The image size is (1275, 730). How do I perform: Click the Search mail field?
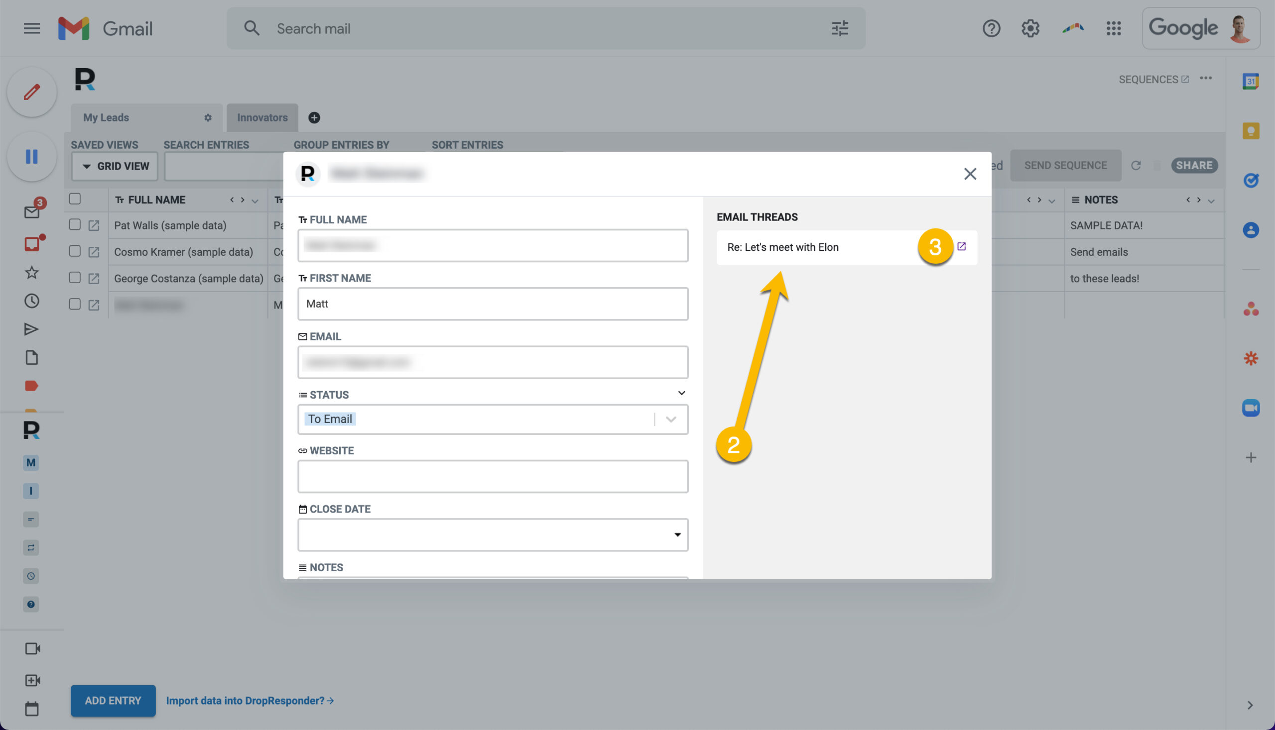click(x=546, y=28)
